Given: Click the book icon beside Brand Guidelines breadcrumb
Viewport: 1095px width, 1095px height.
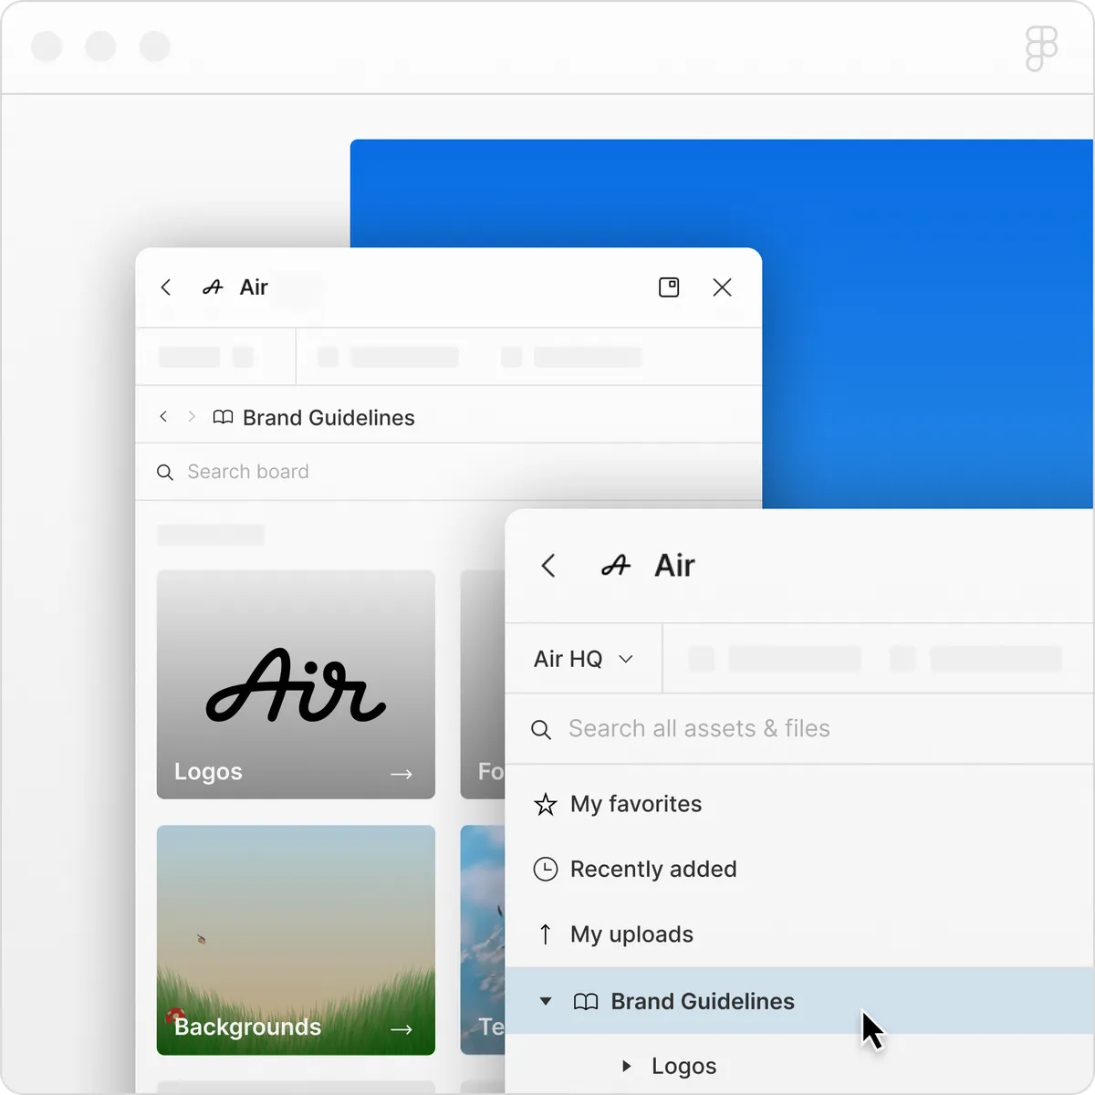Looking at the screenshot, I should 223,417.
